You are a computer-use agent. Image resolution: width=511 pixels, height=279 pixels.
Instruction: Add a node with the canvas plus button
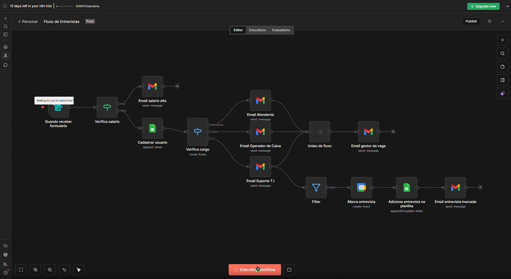pyautogui.click(x=502, y=40)
